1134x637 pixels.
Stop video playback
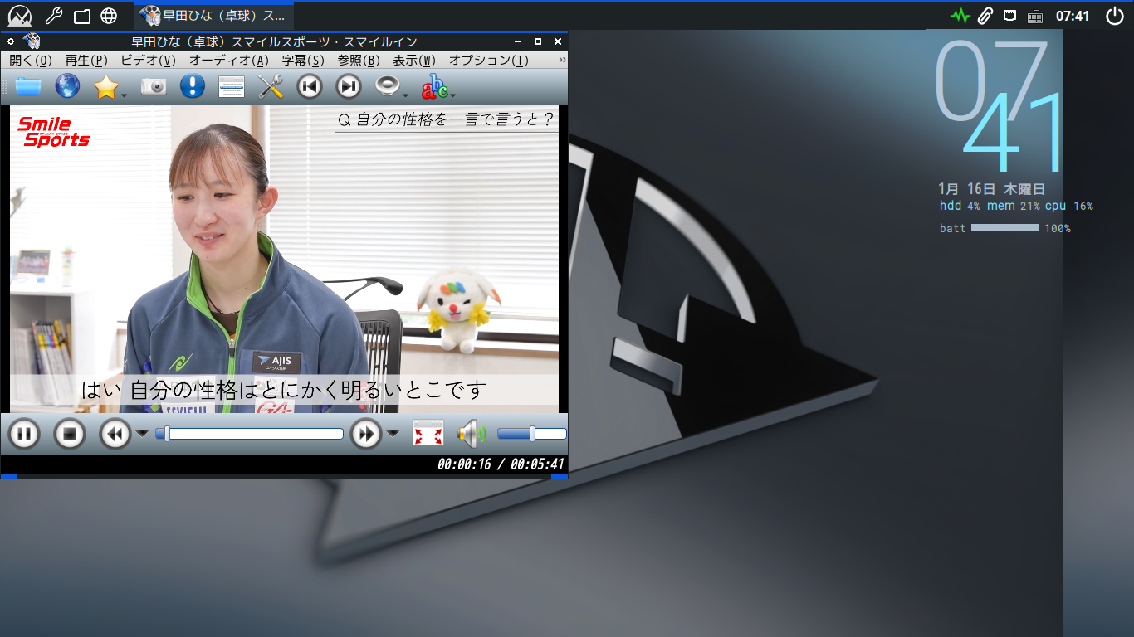(x=70, y=434)
